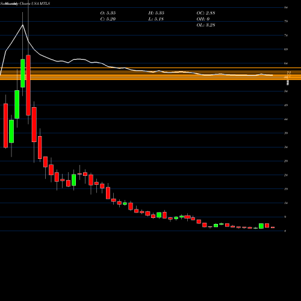This screenshot has height=301, width=301.
Task: Select the open value 'O: 5.35'
Action: [108, 13]
